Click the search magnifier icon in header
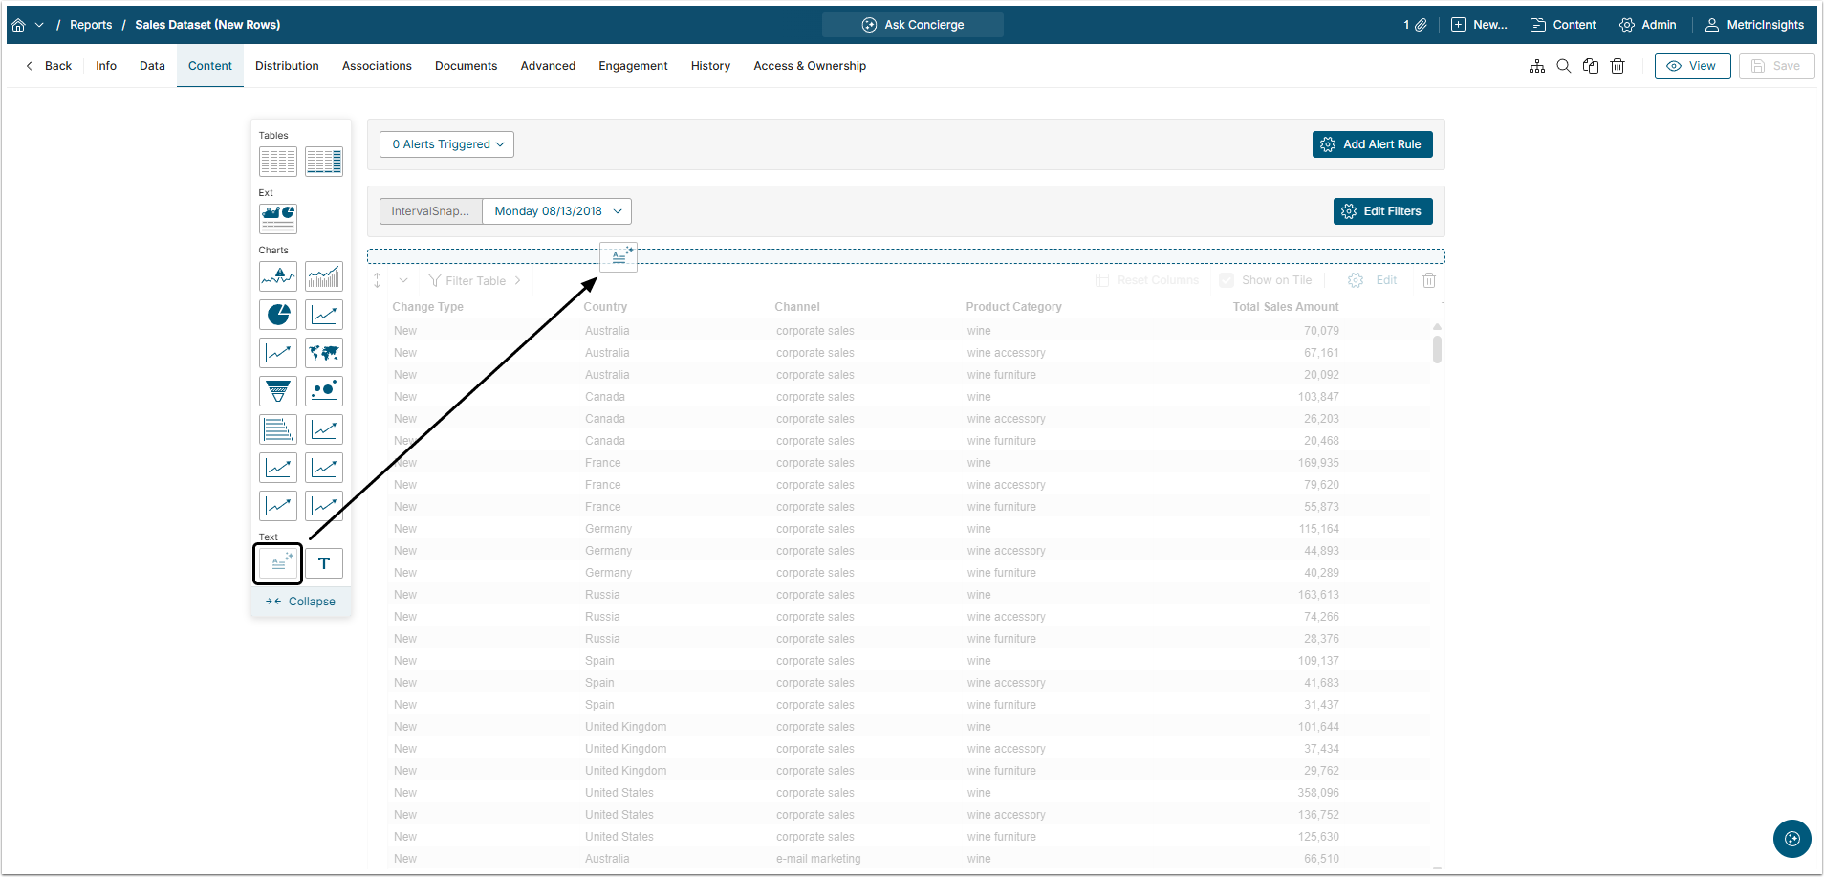Viewport: 1824px width, 877px height. (1564, 66)
